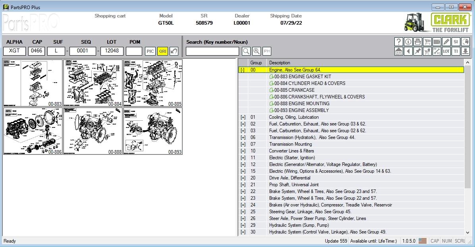The image size is (475, 247).
Task: Collapse the group 00 Engine node
Action: coord(243,70)
